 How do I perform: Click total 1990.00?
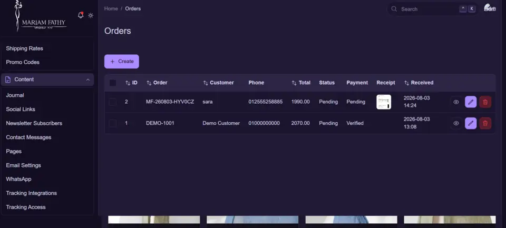(300, 102)
